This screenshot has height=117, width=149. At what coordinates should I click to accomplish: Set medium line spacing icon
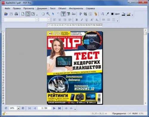[x=109, y=20]
